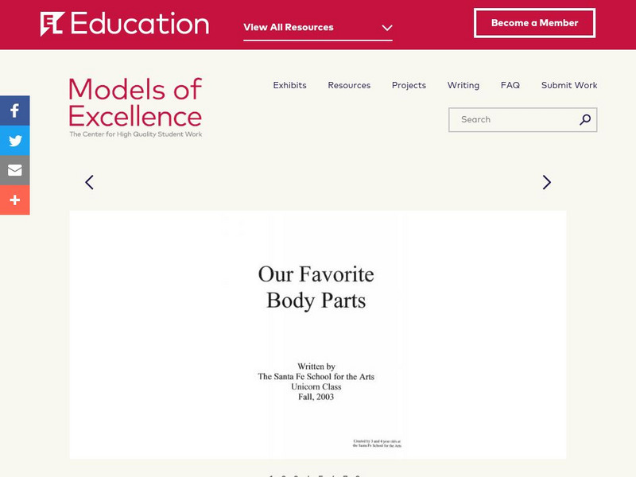Screen dimensions: 636x477
Task: Click the EL Education logo
Action: point(125,24)
